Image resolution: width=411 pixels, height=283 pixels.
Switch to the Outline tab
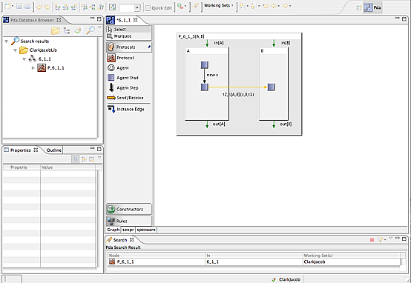[x=53, y=150]
